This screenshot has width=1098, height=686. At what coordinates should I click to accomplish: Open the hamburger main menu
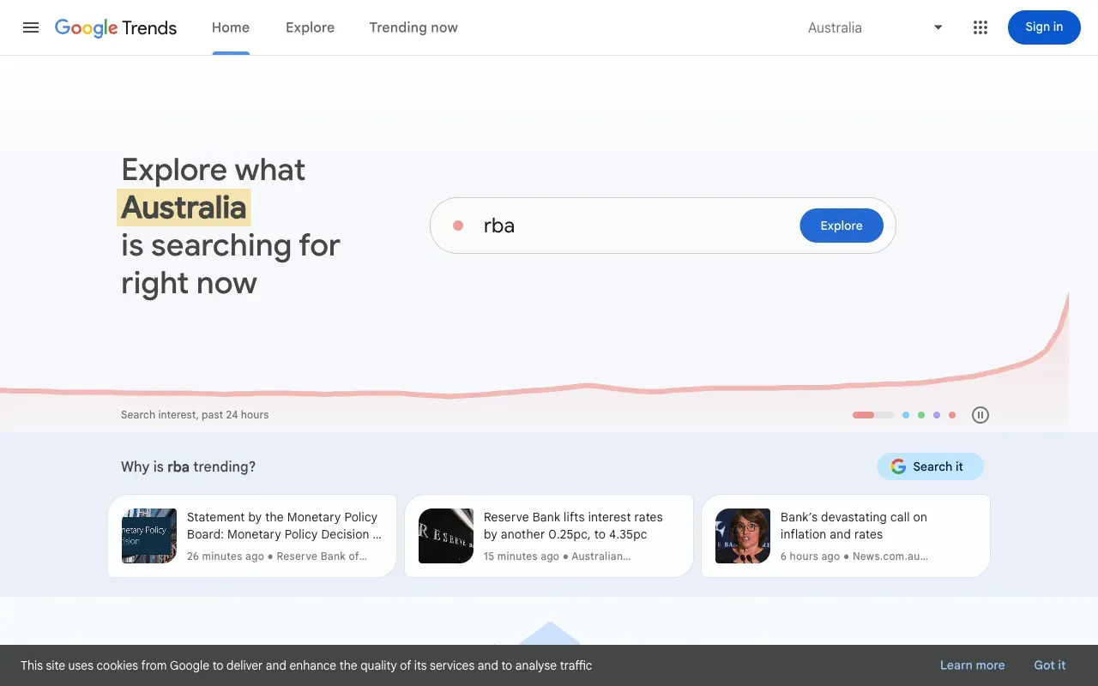pyautogui.click(x=31, y=27)
